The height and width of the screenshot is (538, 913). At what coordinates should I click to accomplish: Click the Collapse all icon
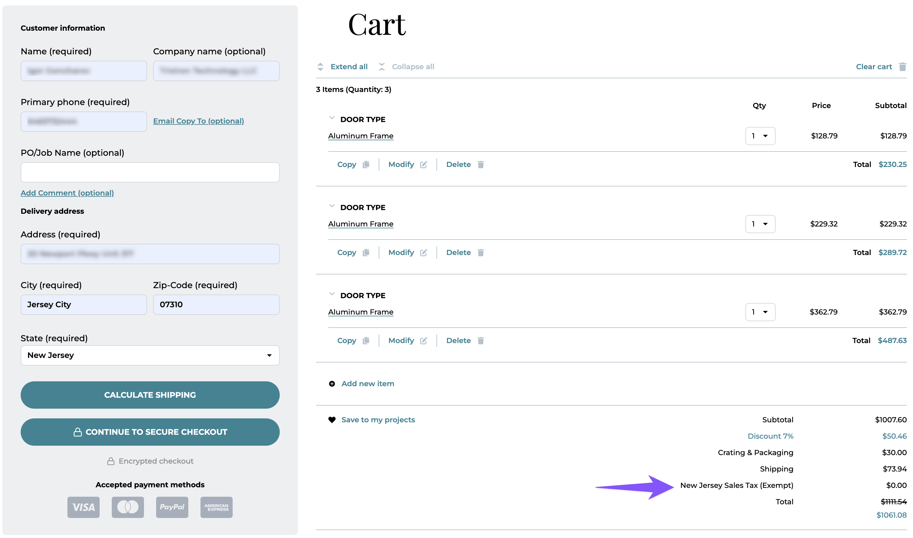pos(382,67)
